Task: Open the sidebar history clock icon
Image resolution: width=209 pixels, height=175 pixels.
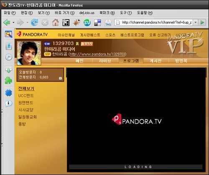Action: (x=9, y=57)
